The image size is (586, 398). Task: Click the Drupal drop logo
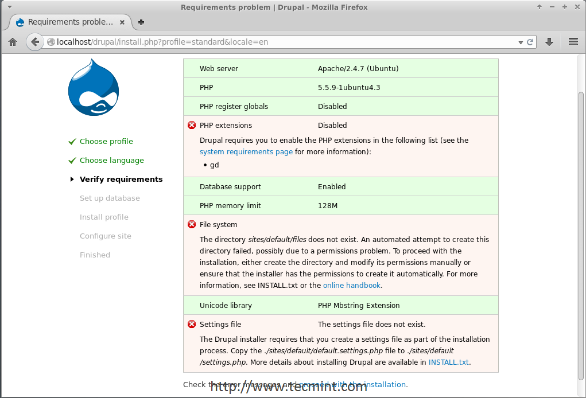[94, 88]
